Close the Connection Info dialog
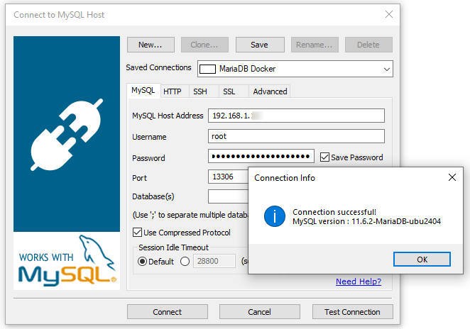The height and width of the screenshot is (329, 470). coord(452,177)
